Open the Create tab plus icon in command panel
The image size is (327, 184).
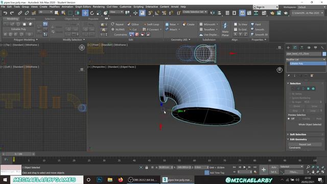coord(288,48)
